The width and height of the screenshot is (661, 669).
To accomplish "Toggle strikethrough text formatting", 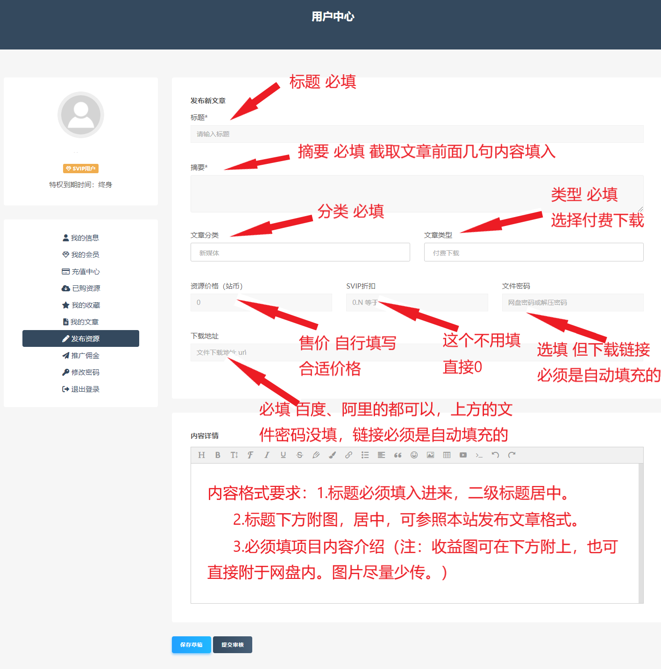I will click(299, 455).
